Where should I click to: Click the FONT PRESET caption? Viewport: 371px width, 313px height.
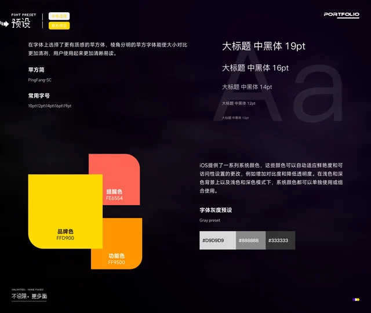(x=24, y=14)
